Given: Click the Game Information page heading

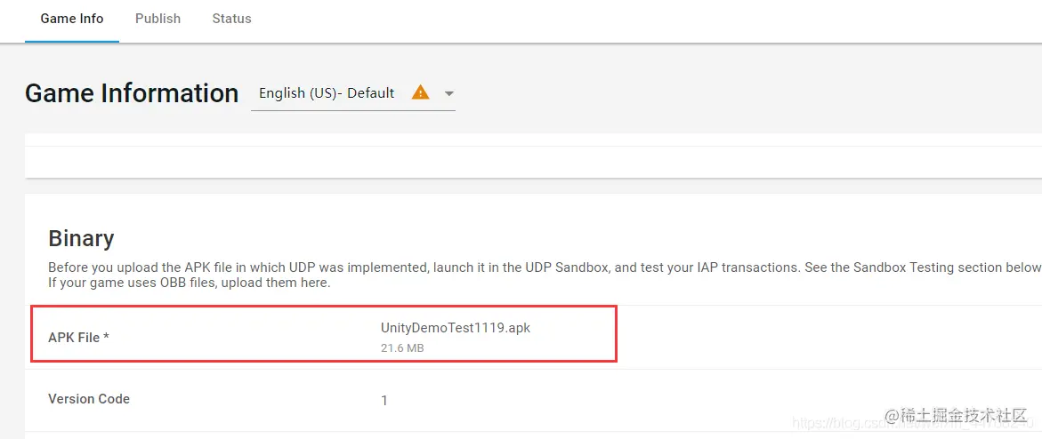Looking at the screenshot, I should point(132,93).
